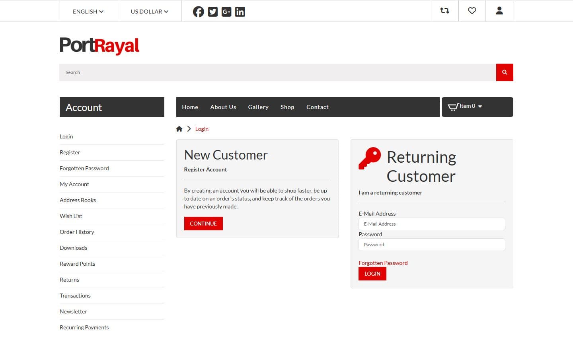Open Downloads in the sidebar

[x=74, y=248]
